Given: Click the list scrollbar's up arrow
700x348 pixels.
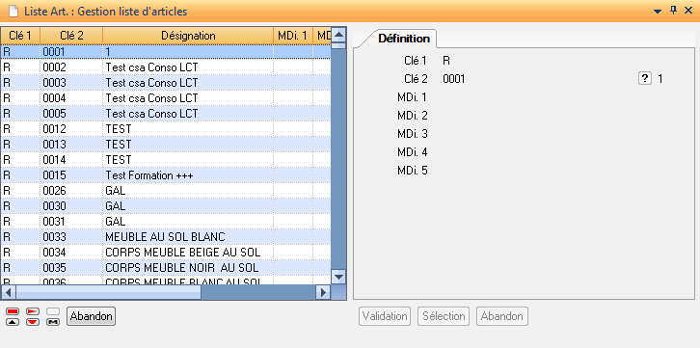Looking at the screenshot, I should 338,35.
